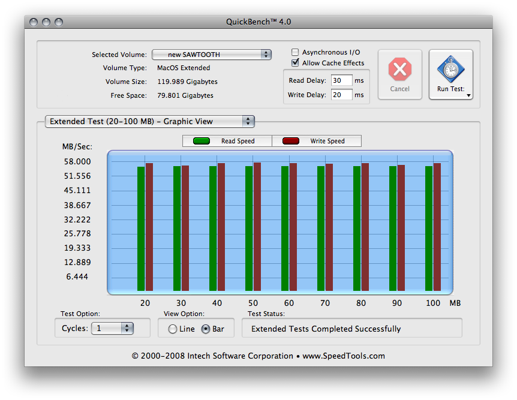This screenshot has width=517, height=400.
Task: Click the gray window zoom button
Action: click(59, 22)
